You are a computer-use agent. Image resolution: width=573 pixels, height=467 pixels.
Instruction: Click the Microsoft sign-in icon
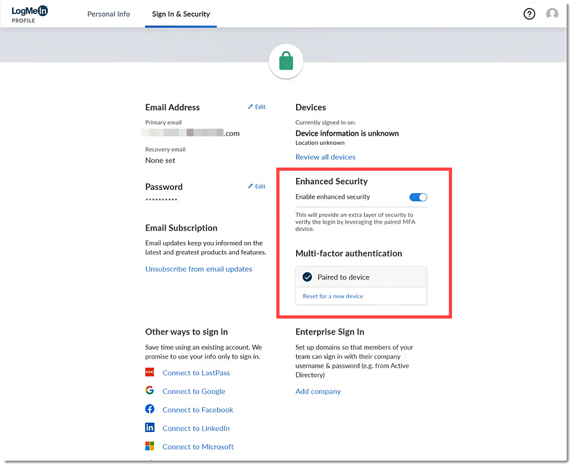tap(150, 447)
